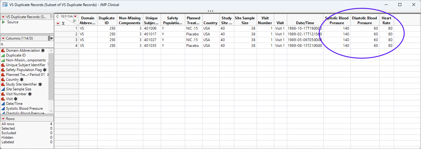421x149 pixels.
Task: Click the asterisk icon beside Visit Number
Action: [30, 94]
